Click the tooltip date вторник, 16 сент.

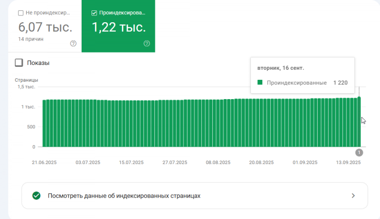click(281, 68)
